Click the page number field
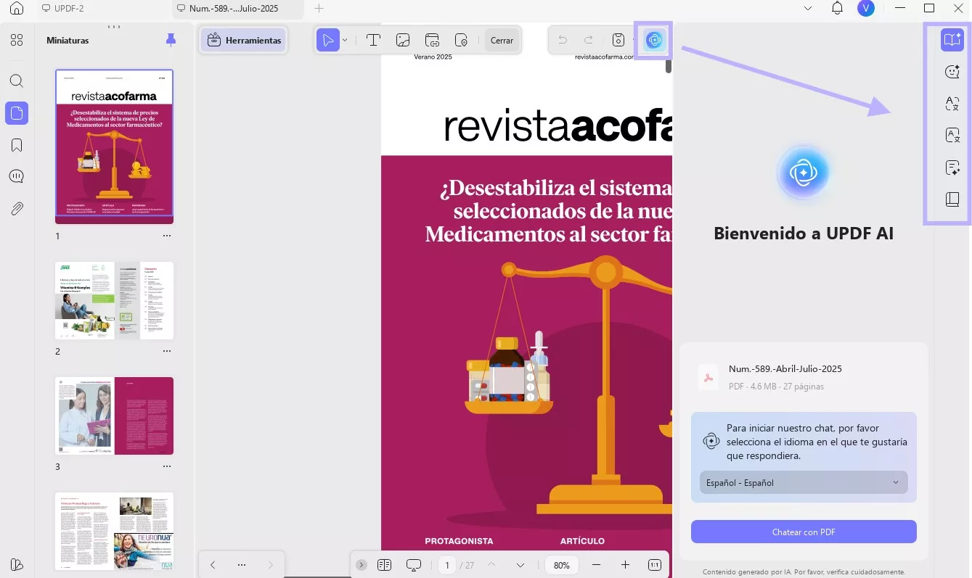The image size is (972, 578). pos(447,565)
